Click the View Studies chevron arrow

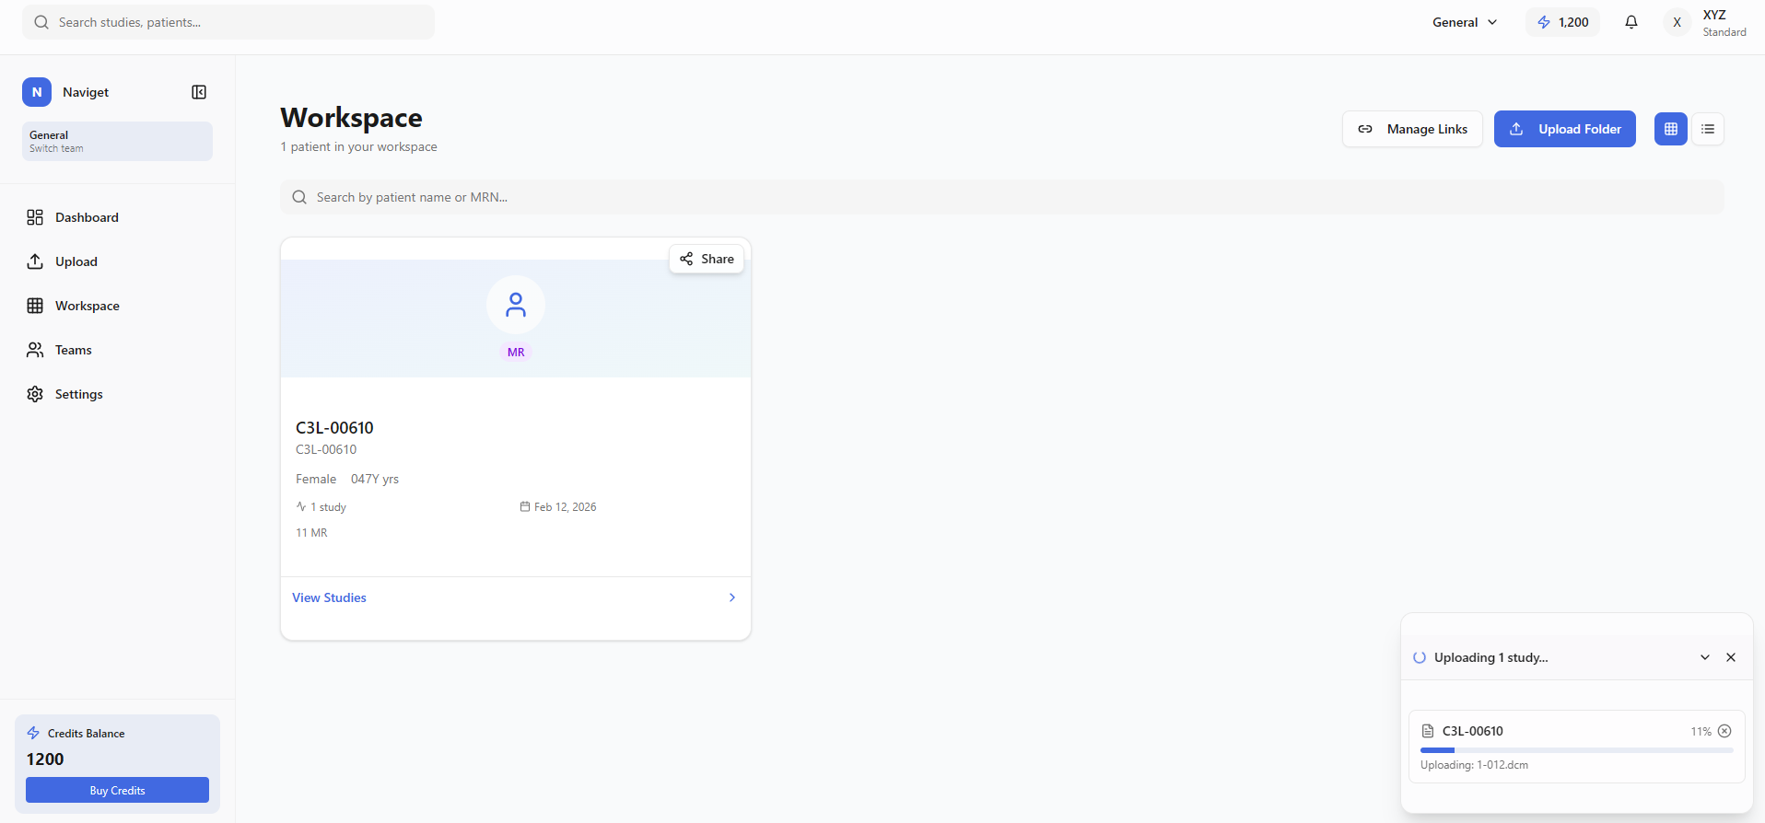pos(732,597)
